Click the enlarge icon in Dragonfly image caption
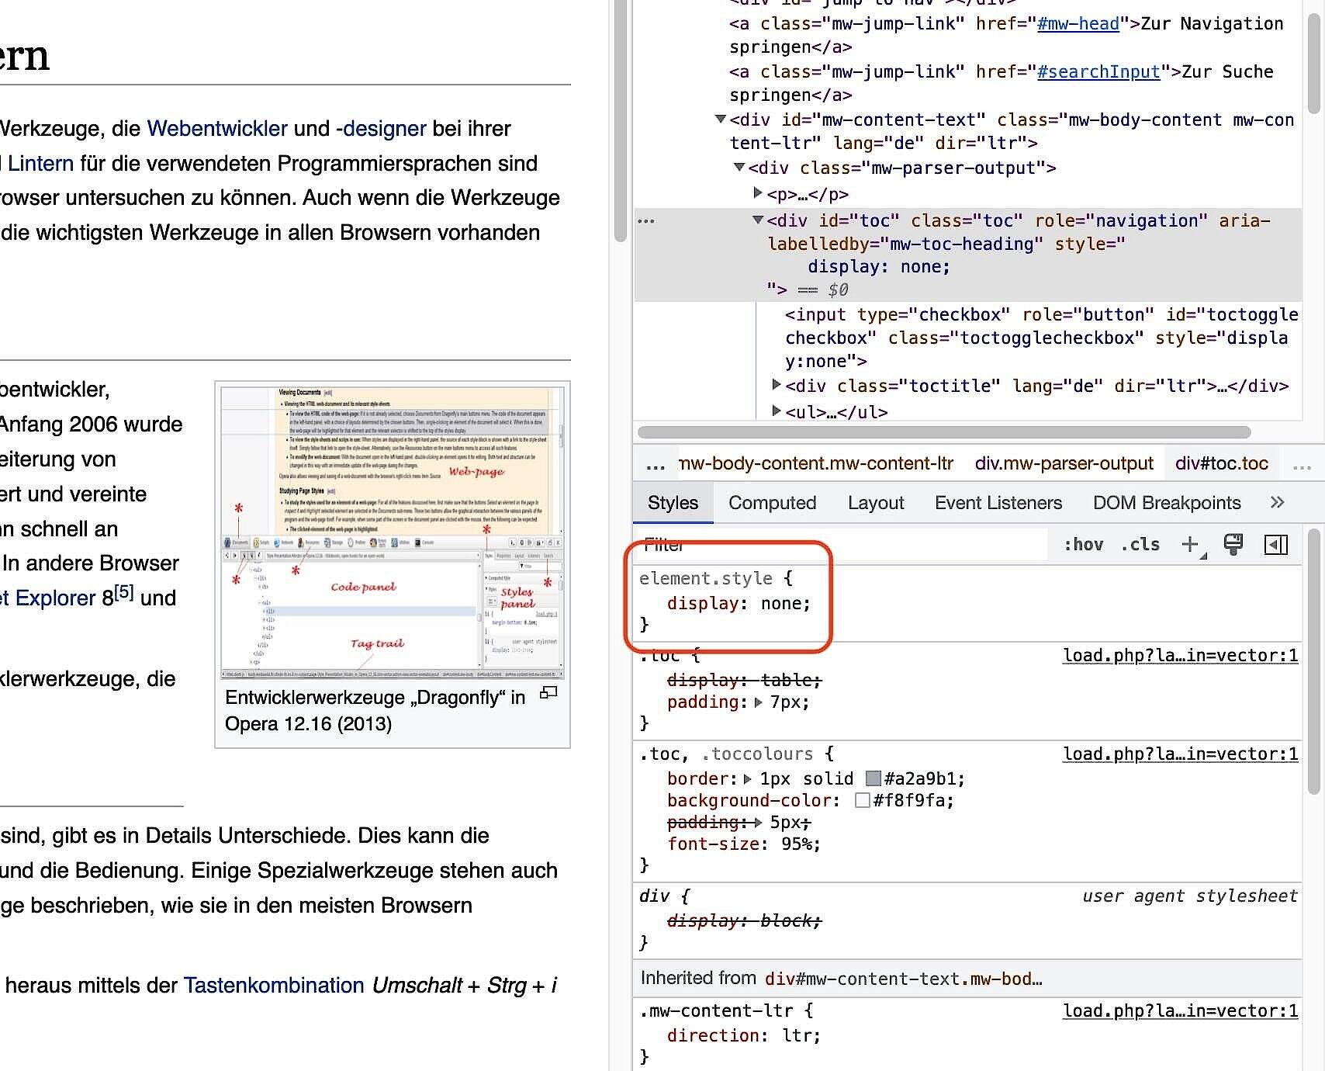Image resolution: width=1325 pixels, height=1071 pixels. [548, 693]
